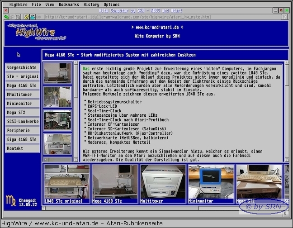Click the window iconify button
293x228 pixels.
(x=275, y=10)
